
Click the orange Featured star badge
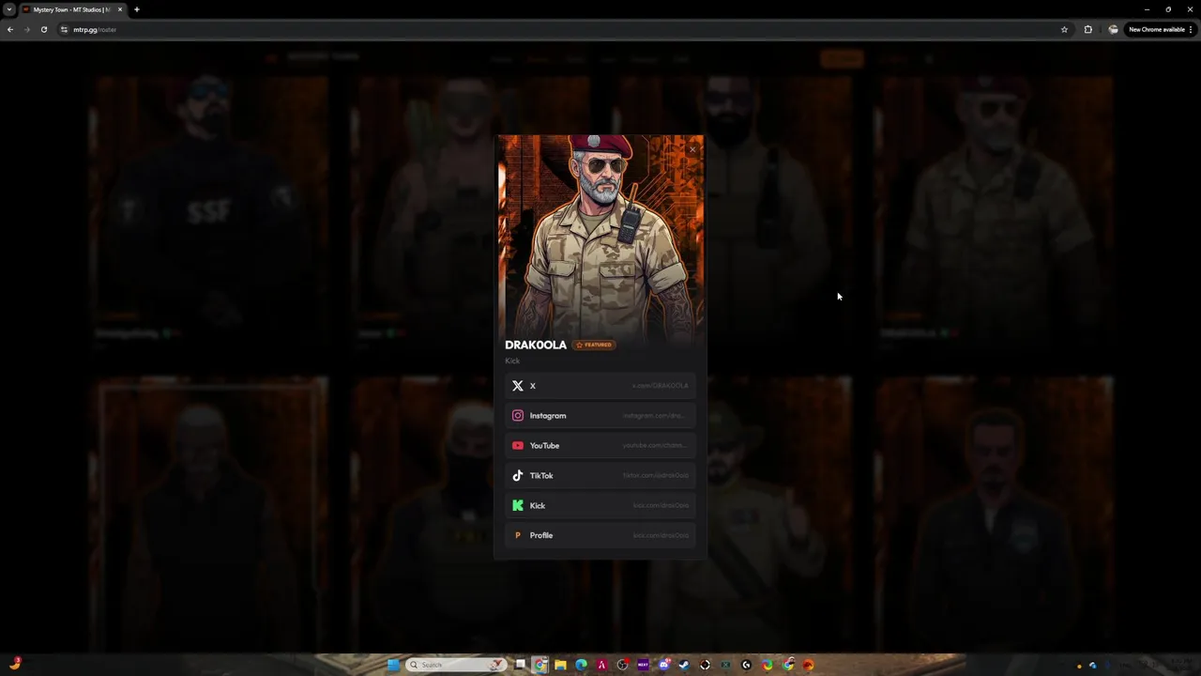click(x=594, y=345)
